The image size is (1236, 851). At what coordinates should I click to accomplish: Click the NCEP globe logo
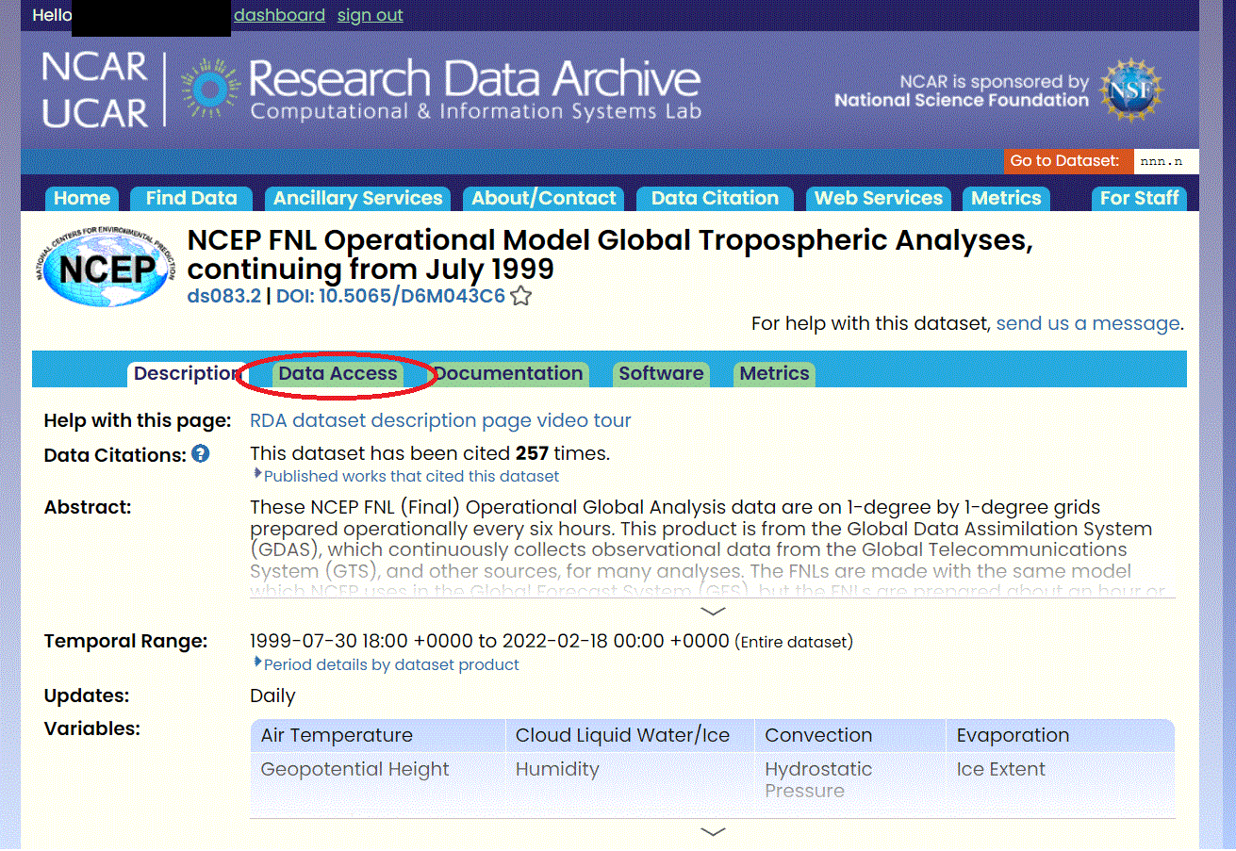(104, 267)
